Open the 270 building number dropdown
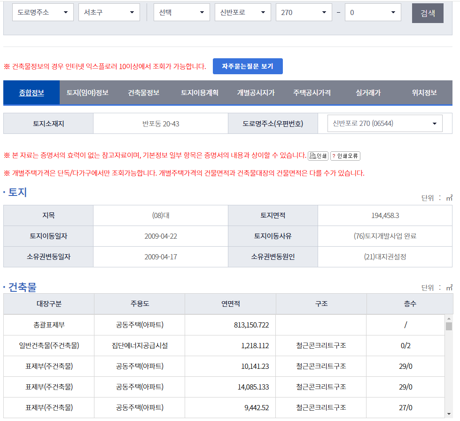460x421 pixels. point(304,12)
